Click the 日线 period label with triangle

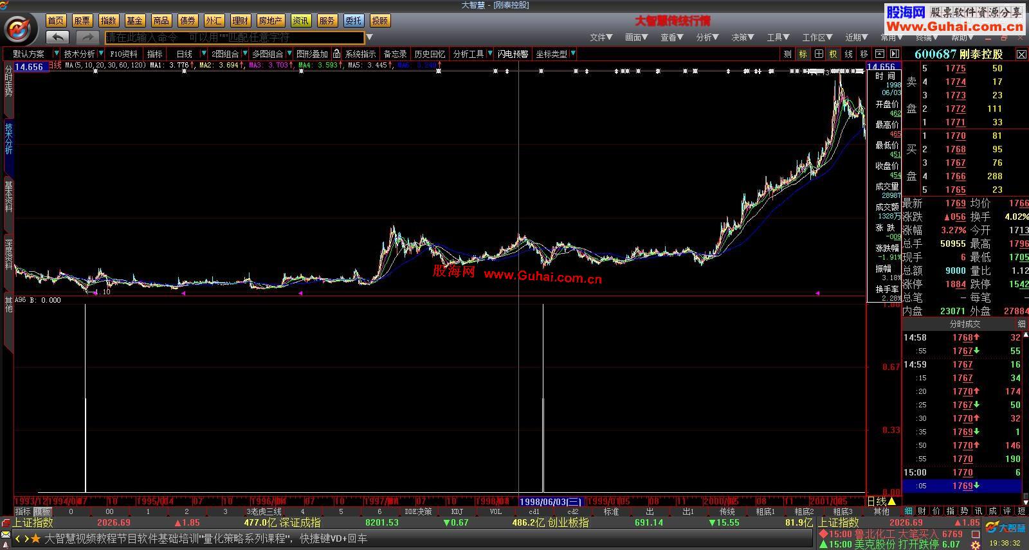881,501
